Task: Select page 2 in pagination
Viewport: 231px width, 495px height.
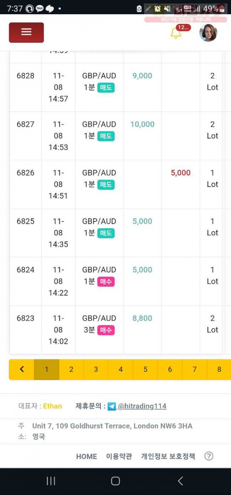Action: pos(71,369)
